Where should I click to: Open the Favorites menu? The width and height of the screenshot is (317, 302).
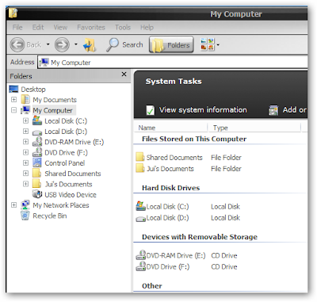point(91,27)
